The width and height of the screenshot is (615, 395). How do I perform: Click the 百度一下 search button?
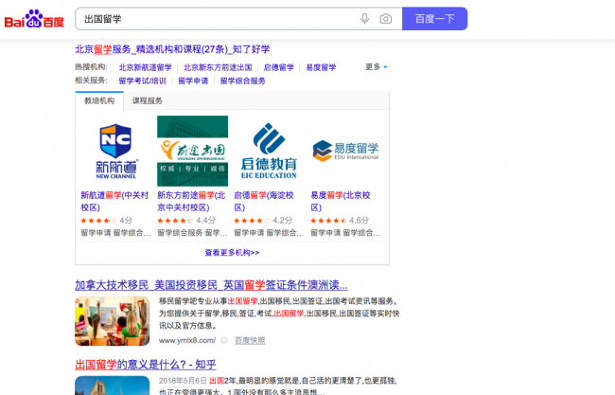click(x=434, y=19)
